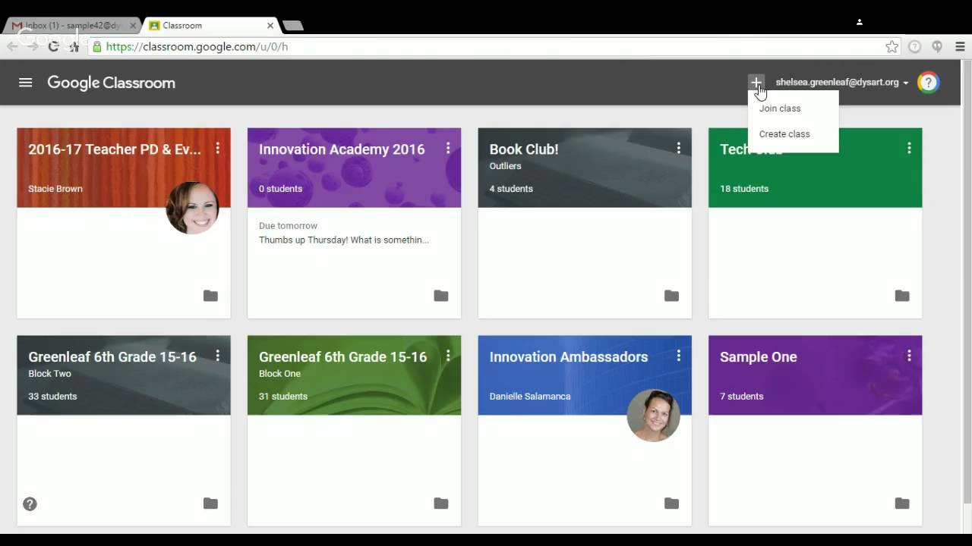
Task: Click Stacie Brown profile photo
Action: tap(192, 208)
